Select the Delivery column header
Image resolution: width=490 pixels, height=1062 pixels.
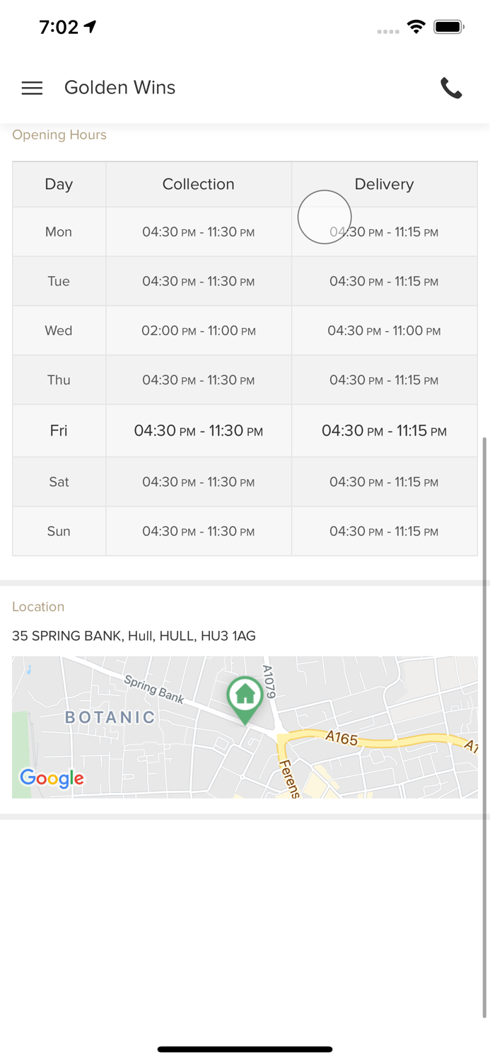tap(384, 184)
